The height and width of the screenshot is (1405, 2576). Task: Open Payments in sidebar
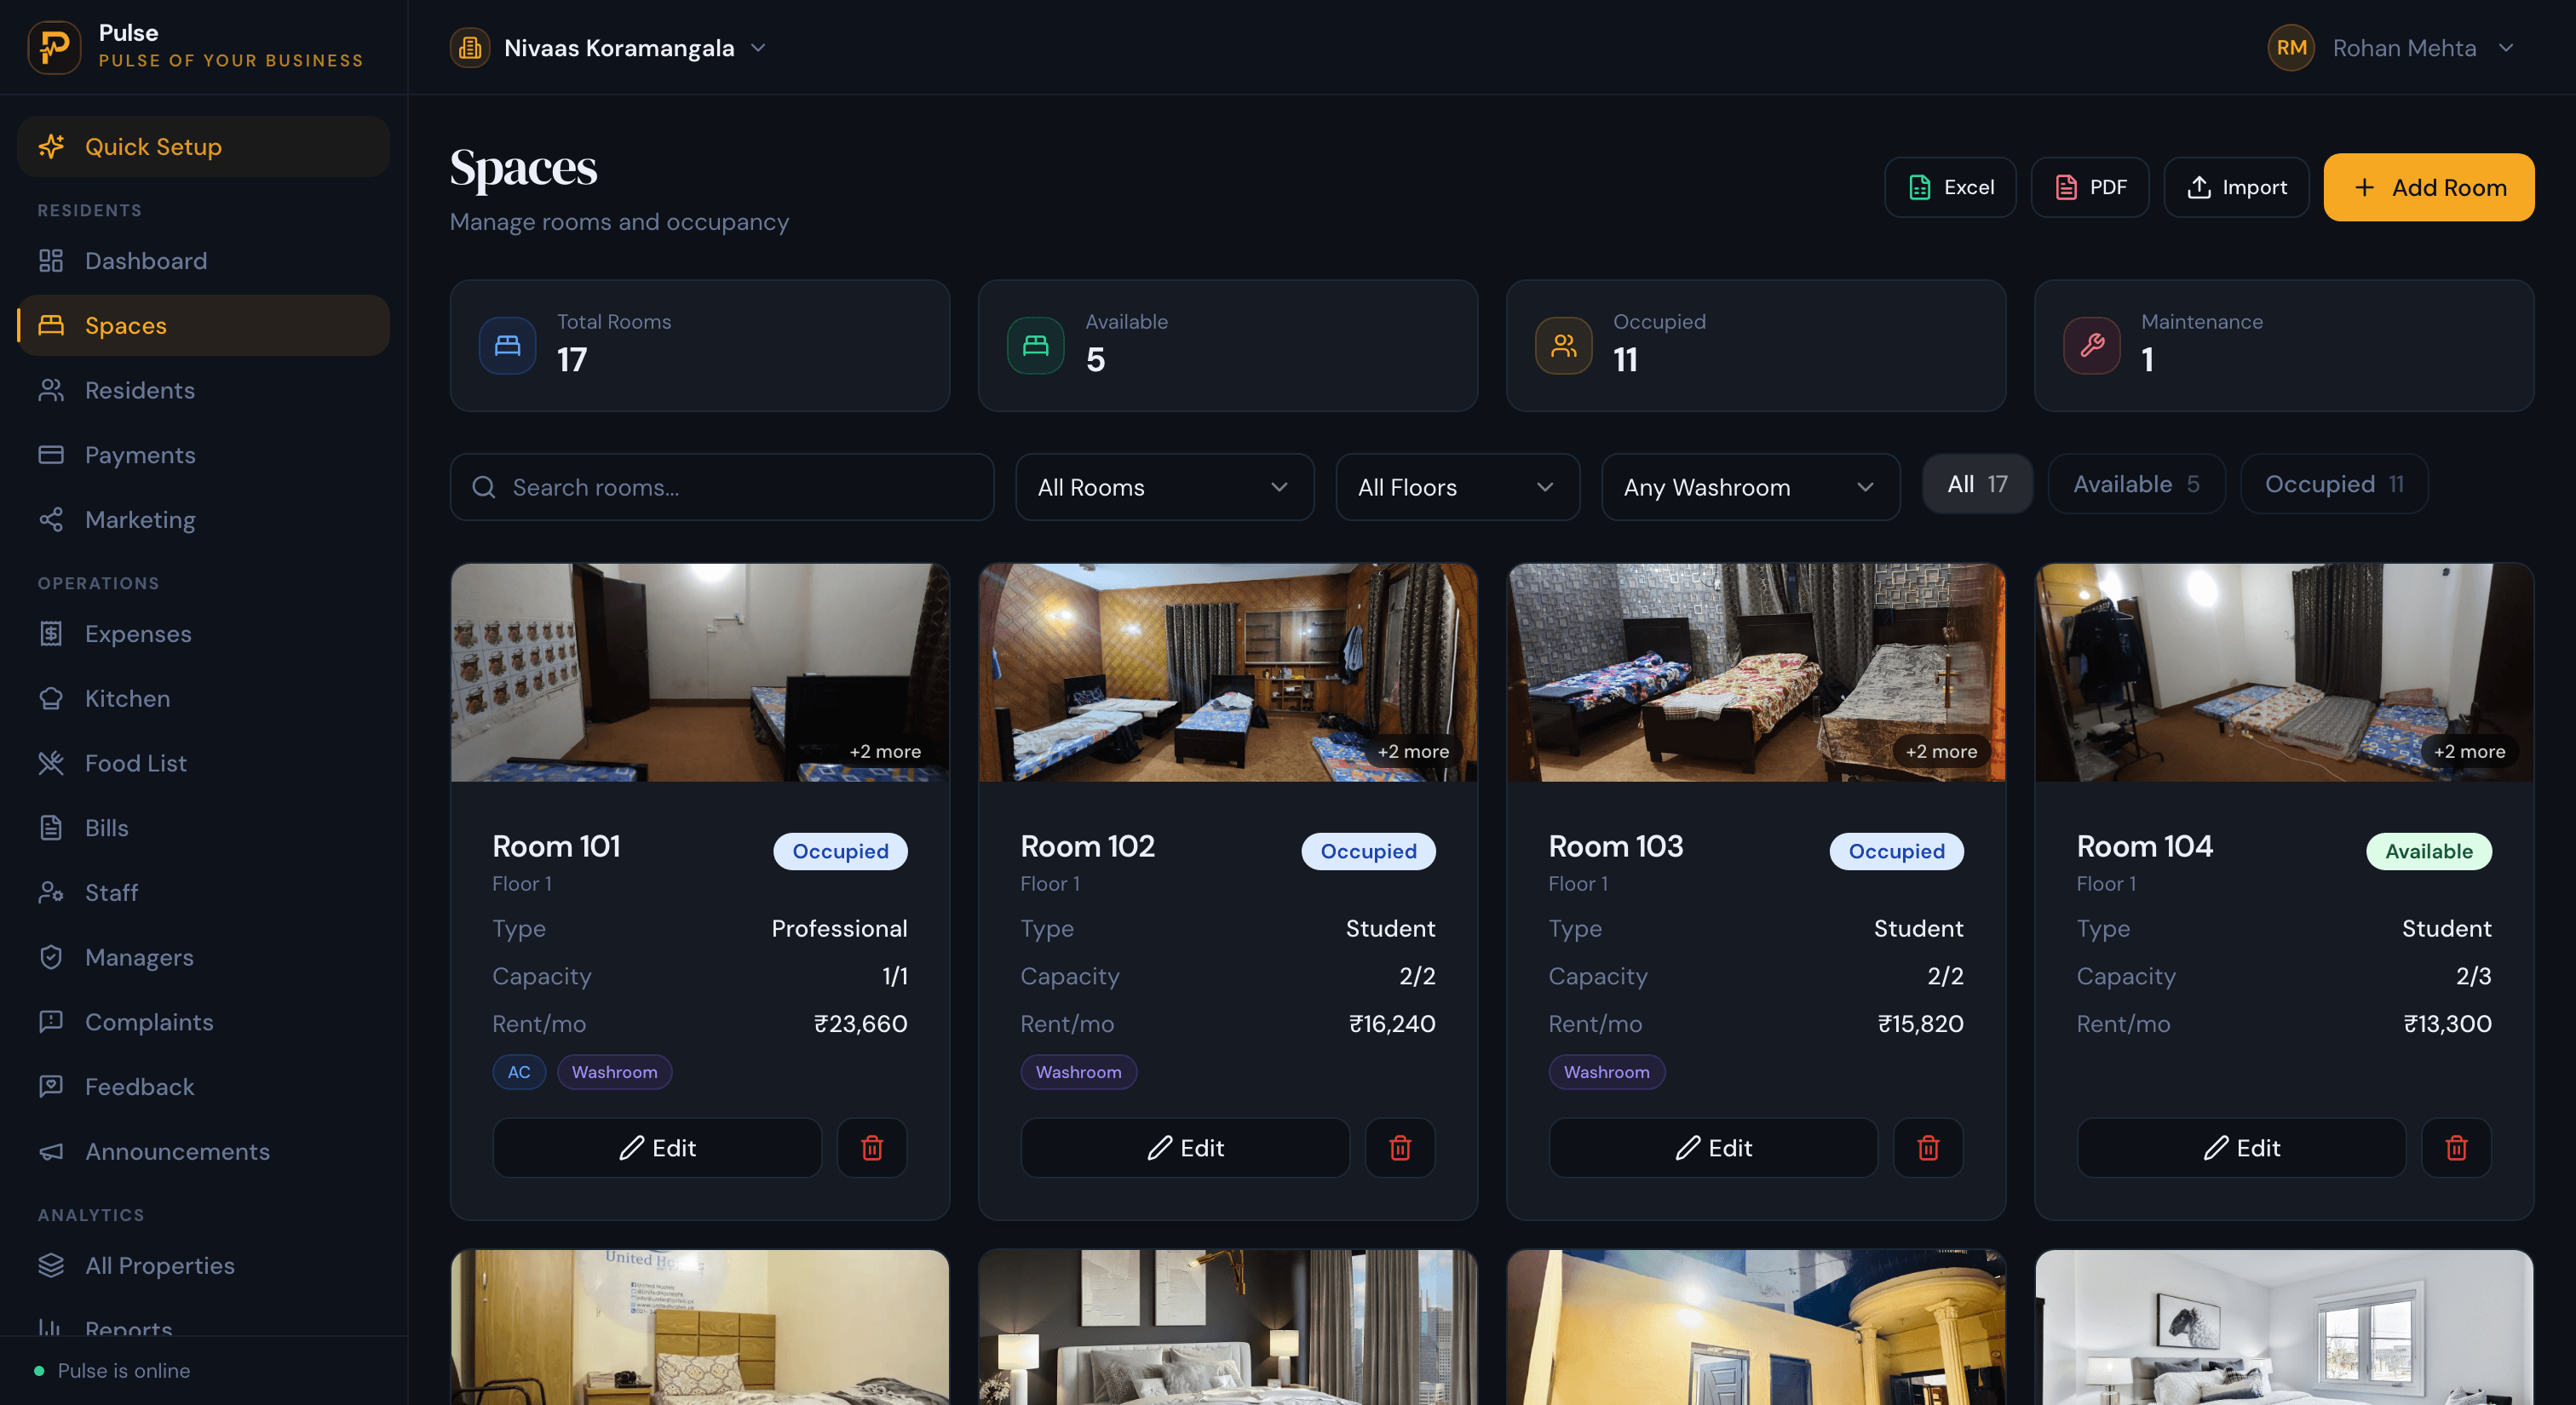[x=204, y=455]
